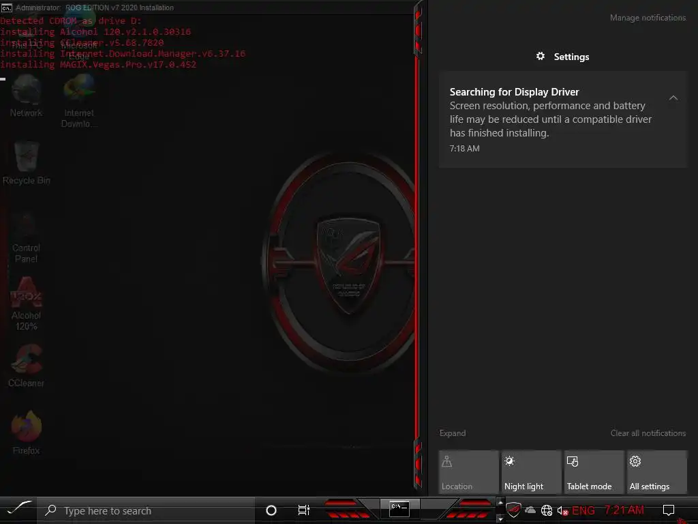Click Clear all notifications
The width and height of the screenshot is (698, 524).
click(648, 433)
